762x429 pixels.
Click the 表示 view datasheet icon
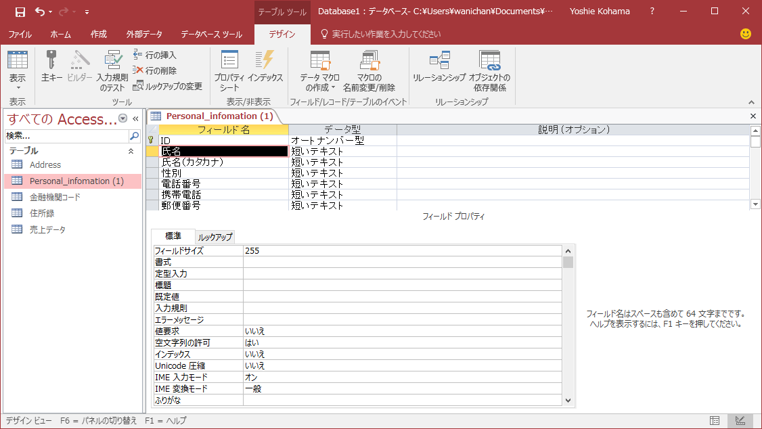tap(18, 60)
